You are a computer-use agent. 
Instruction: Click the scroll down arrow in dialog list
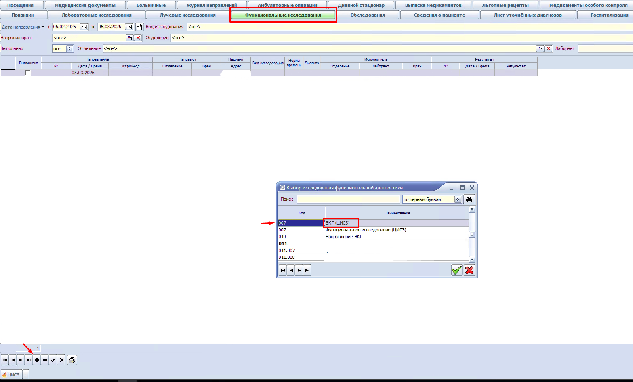tap(472, 259)
